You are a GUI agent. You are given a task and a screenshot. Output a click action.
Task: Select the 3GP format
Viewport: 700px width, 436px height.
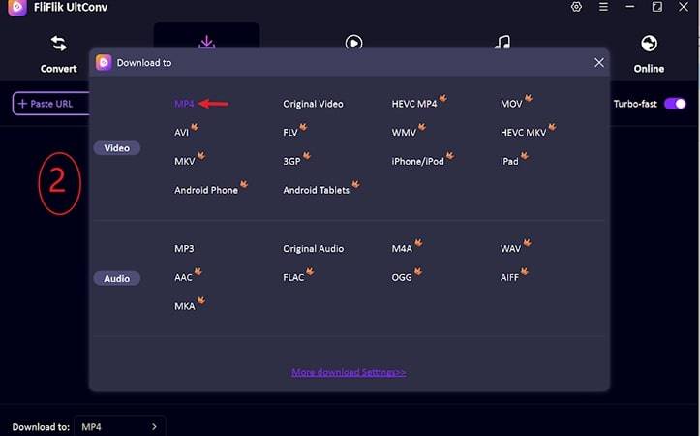pyautogui.click(x=291, y=161)
